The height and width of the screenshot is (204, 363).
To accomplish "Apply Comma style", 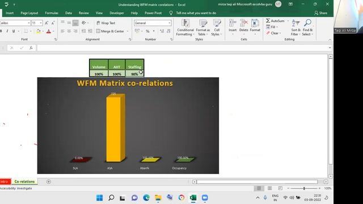I will click(x=154, y=31).
